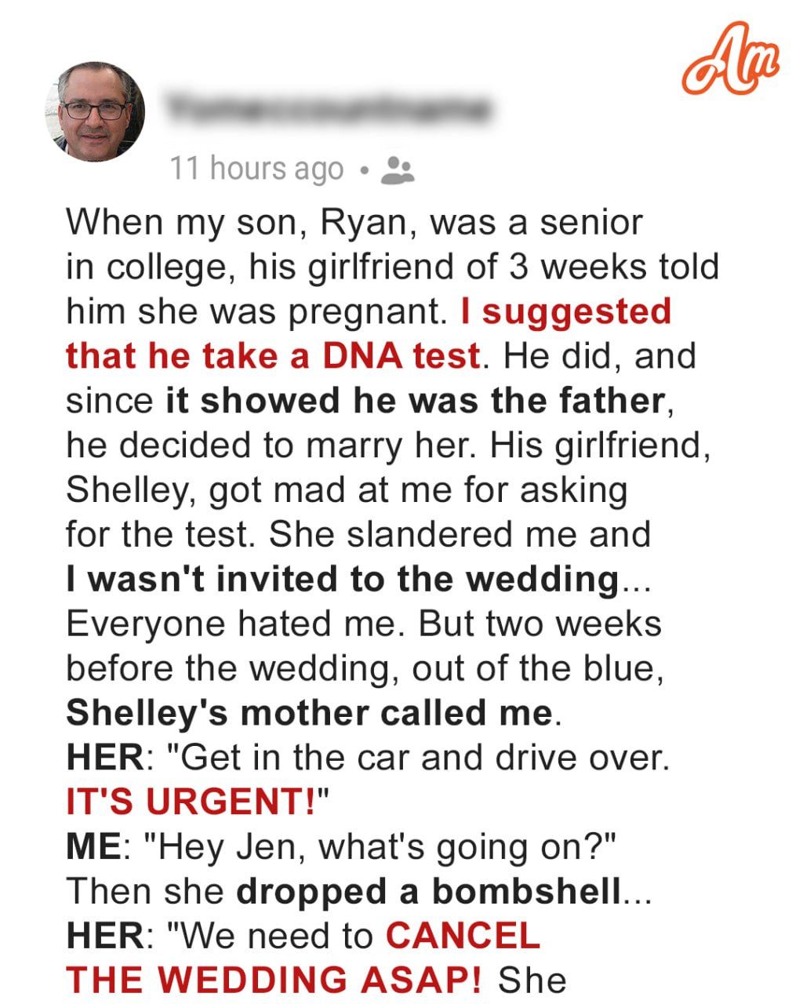Click the red 'I suggested' text
This screenshot has height=1004, width=803.
[565, 311]
